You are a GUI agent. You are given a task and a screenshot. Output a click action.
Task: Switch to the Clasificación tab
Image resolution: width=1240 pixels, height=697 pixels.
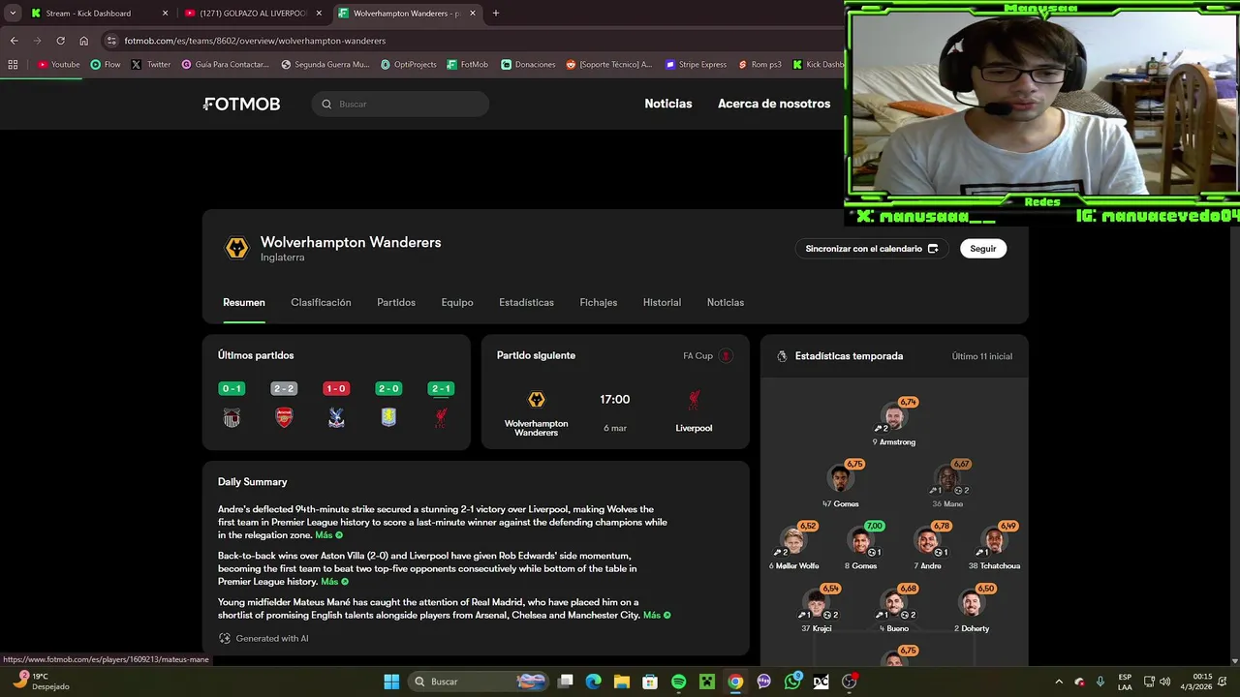click(321, 302)
